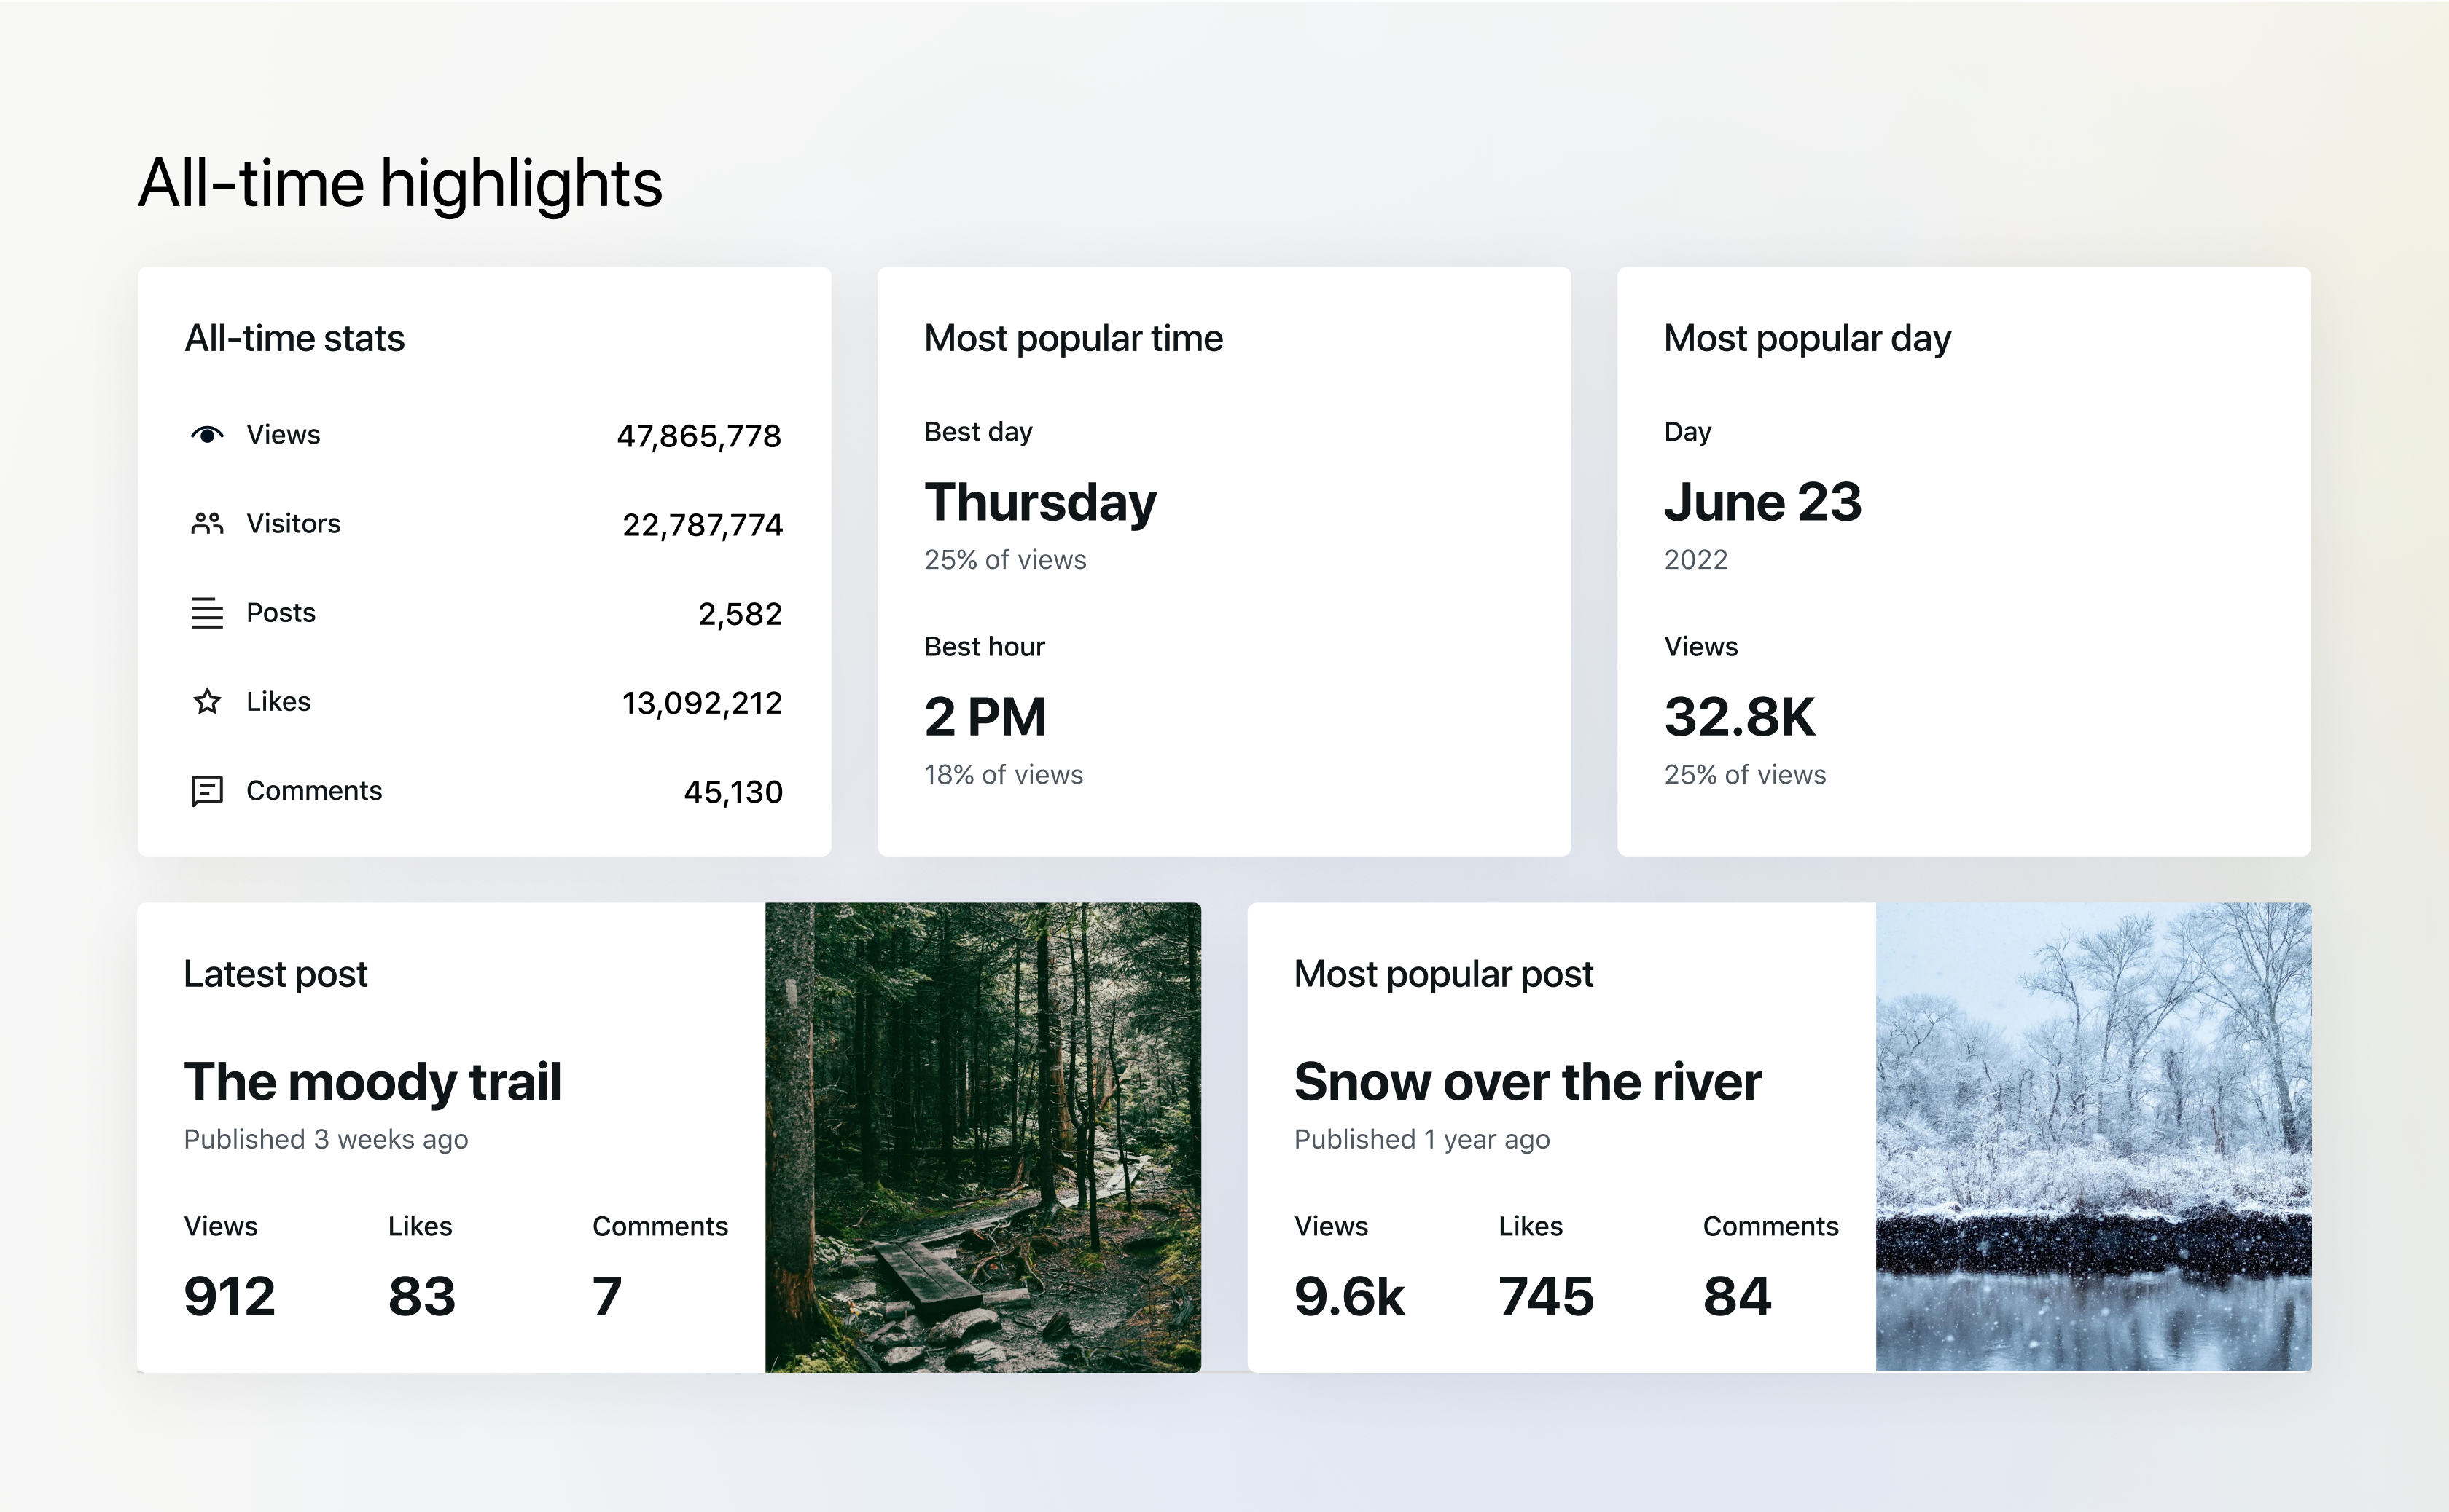Click the 47,865,778 views total
2449x1512 pixels.
coord(698,436)
